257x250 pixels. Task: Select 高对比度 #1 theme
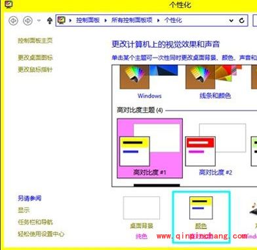(x=149, y=149)
